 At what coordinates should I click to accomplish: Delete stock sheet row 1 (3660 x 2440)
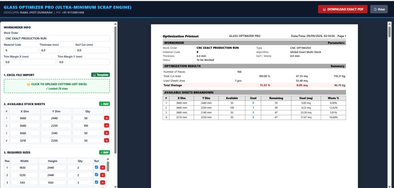coord(107,118)
